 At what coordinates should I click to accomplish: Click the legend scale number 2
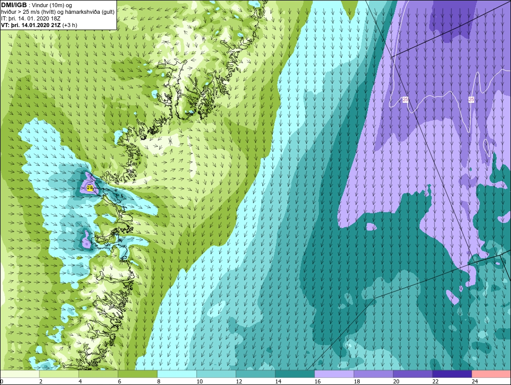tap(41, 381)
